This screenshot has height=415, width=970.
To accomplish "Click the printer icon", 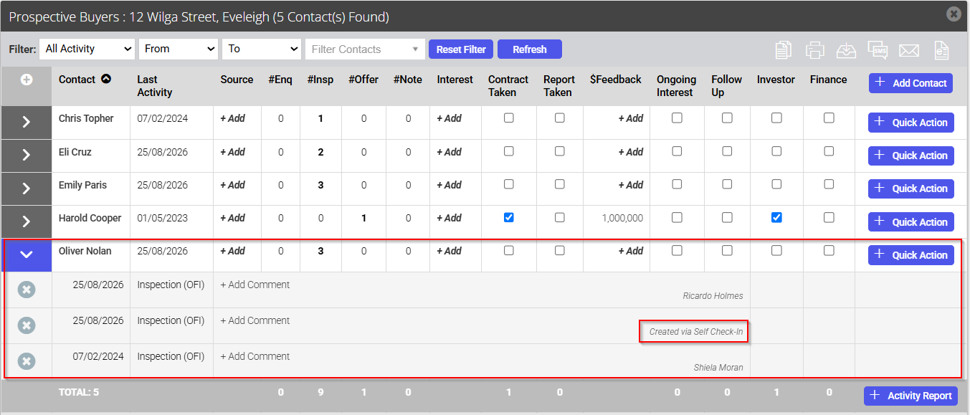I will click(x=814, y=49).
